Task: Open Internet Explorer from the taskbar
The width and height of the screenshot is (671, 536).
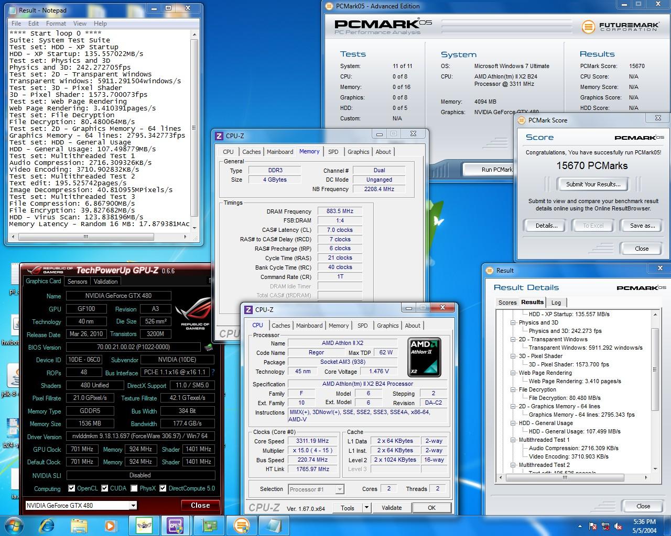Action: coord(47,526)
